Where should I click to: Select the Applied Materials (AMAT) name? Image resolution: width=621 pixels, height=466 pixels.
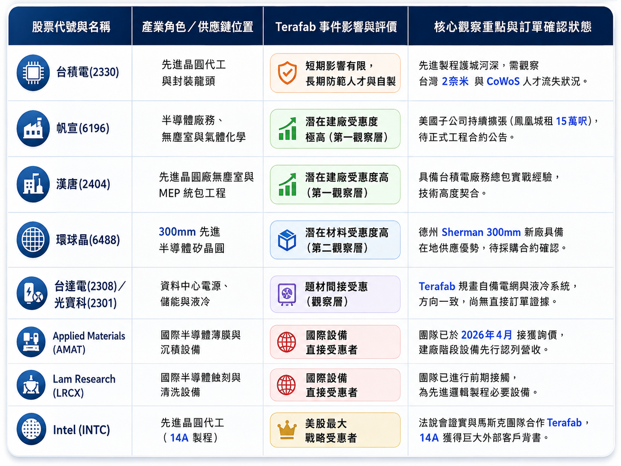(89, 342)
